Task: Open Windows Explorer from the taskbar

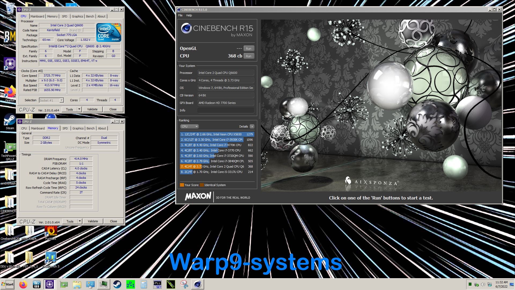Action: tap(77, 284)
